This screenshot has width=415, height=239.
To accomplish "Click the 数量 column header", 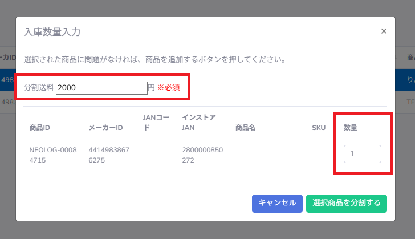I will click(x=351, y=128).
